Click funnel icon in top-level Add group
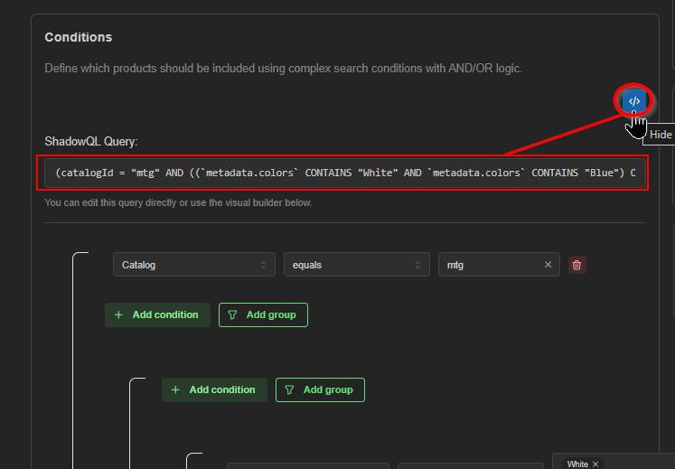This screenshot has height=469, width=675. coord(232,314)
